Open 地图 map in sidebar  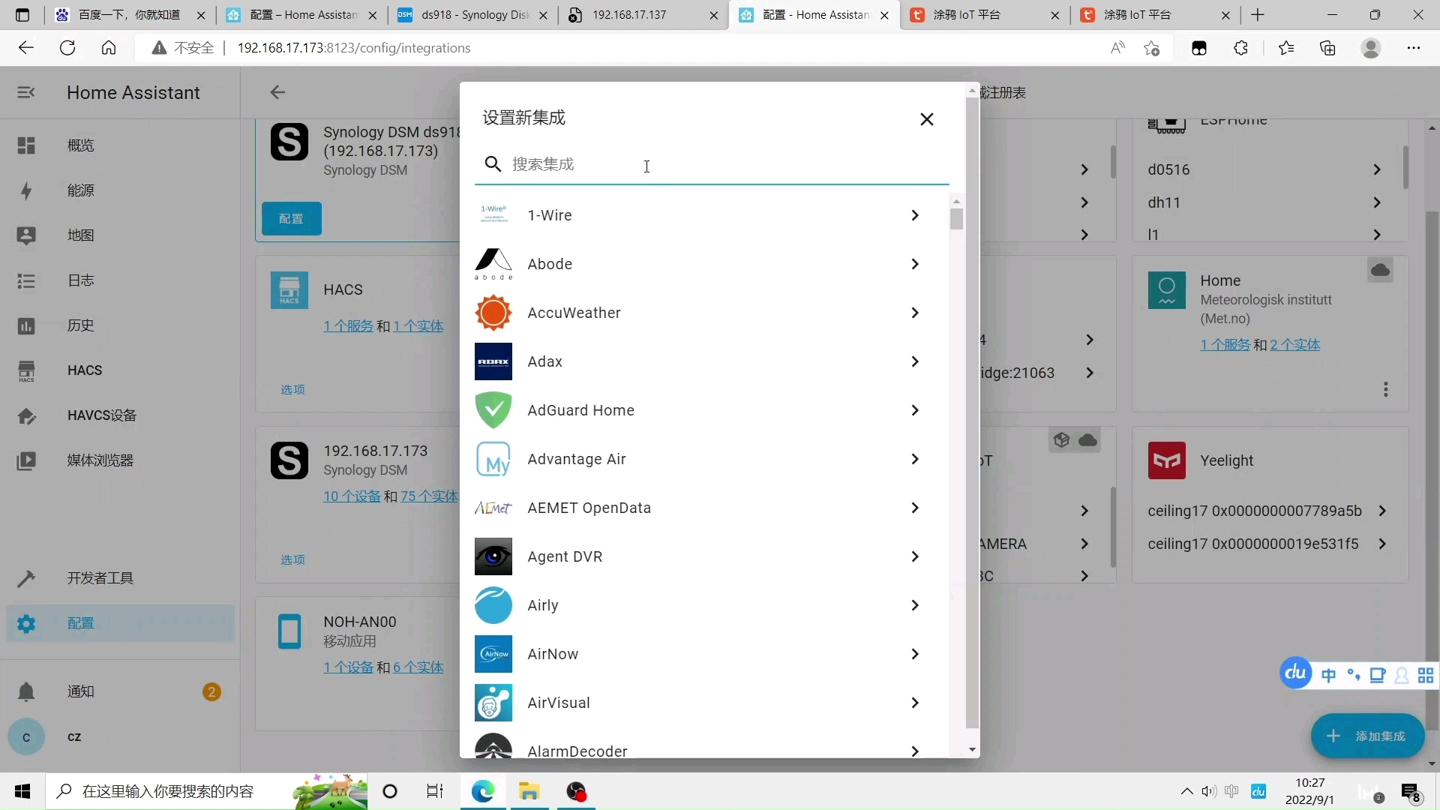click(120, 235)
